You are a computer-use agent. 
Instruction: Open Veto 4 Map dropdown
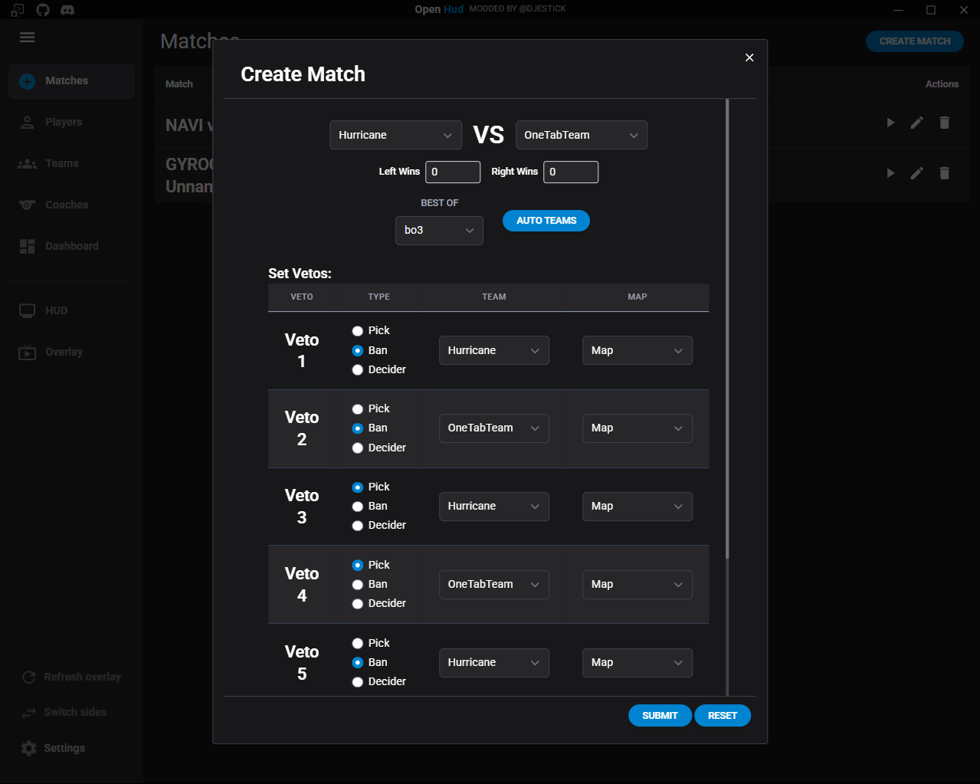click(x=637, y=585)
